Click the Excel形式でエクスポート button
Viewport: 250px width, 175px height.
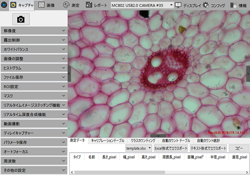(171, 148)
